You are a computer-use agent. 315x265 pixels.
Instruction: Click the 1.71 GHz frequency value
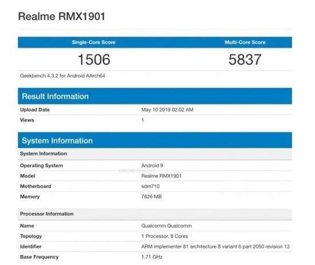(x=152, y=257)
